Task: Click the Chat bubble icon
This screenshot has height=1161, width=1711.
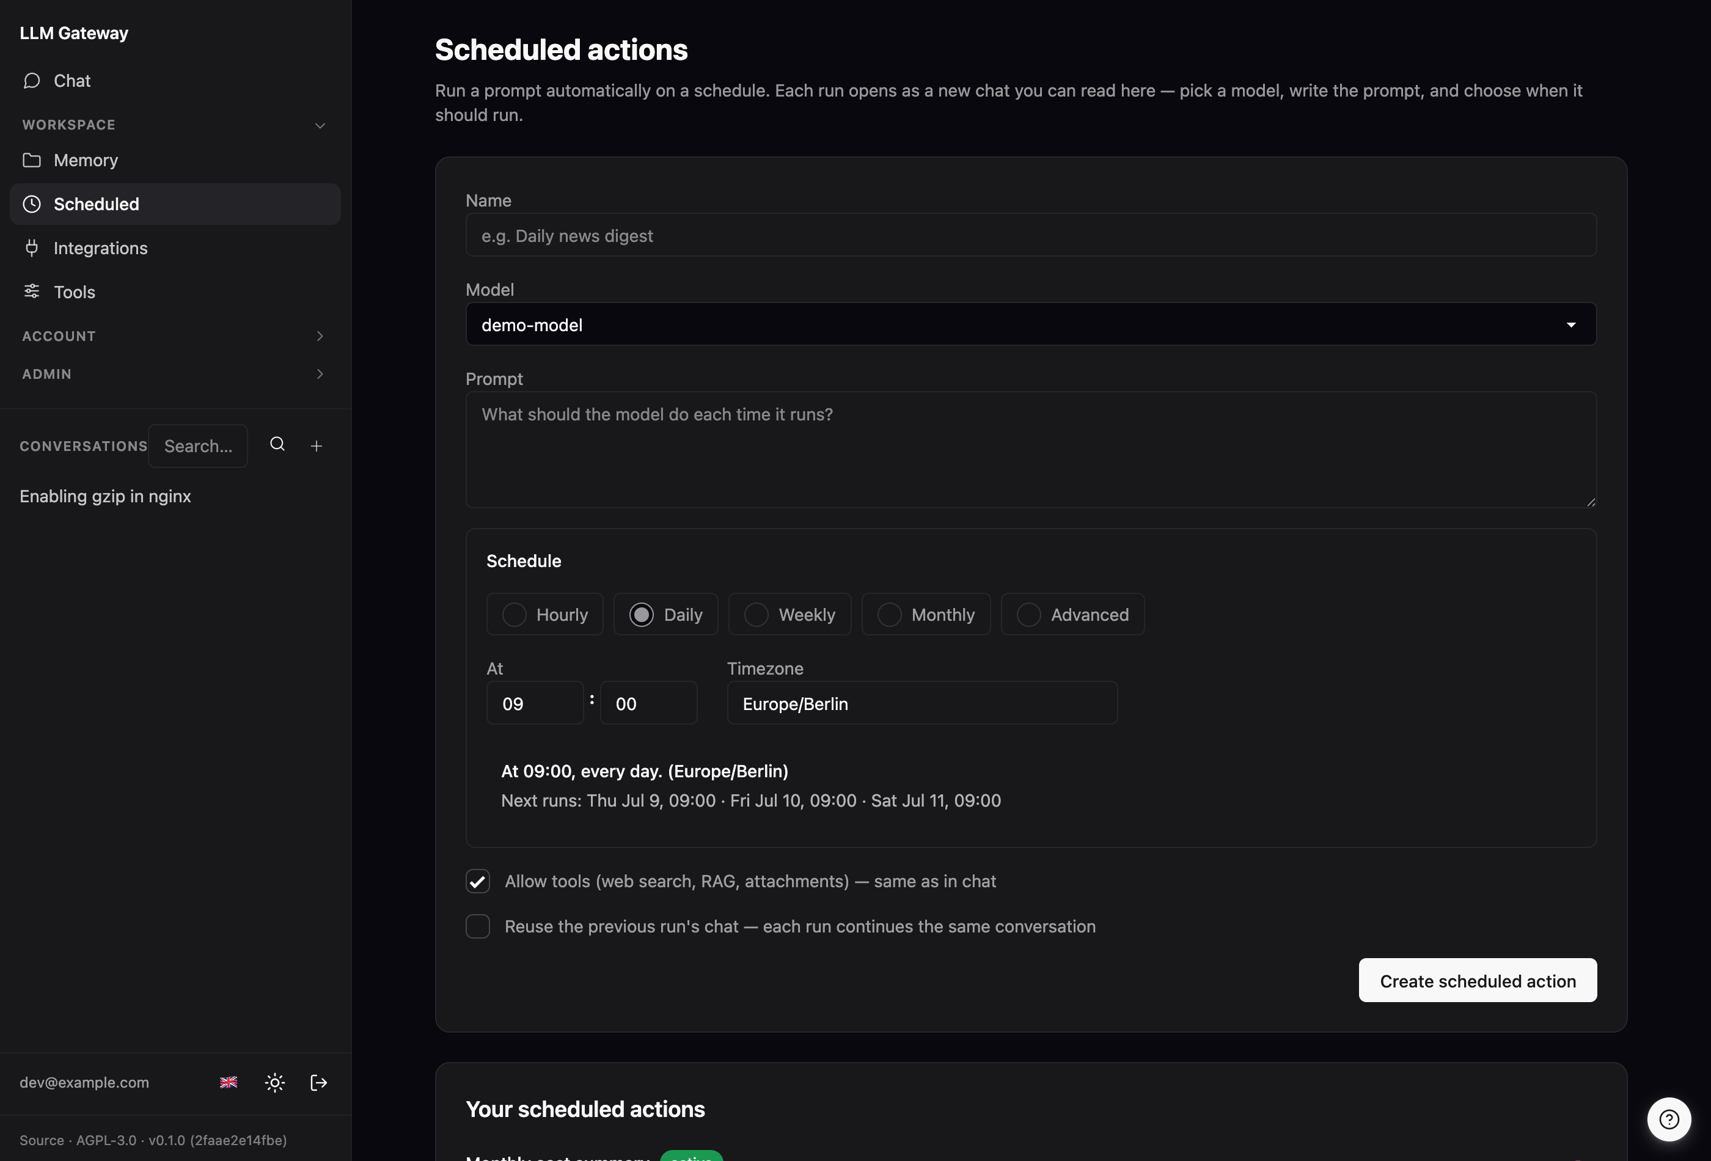Action: coord(32,81)
